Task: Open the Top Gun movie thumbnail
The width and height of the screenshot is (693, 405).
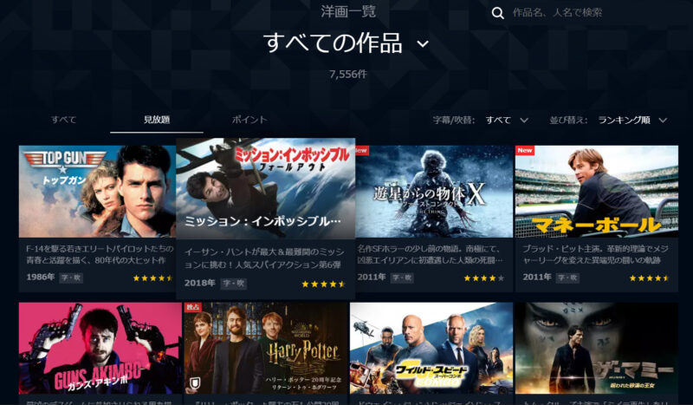Action: coord(97,192)
